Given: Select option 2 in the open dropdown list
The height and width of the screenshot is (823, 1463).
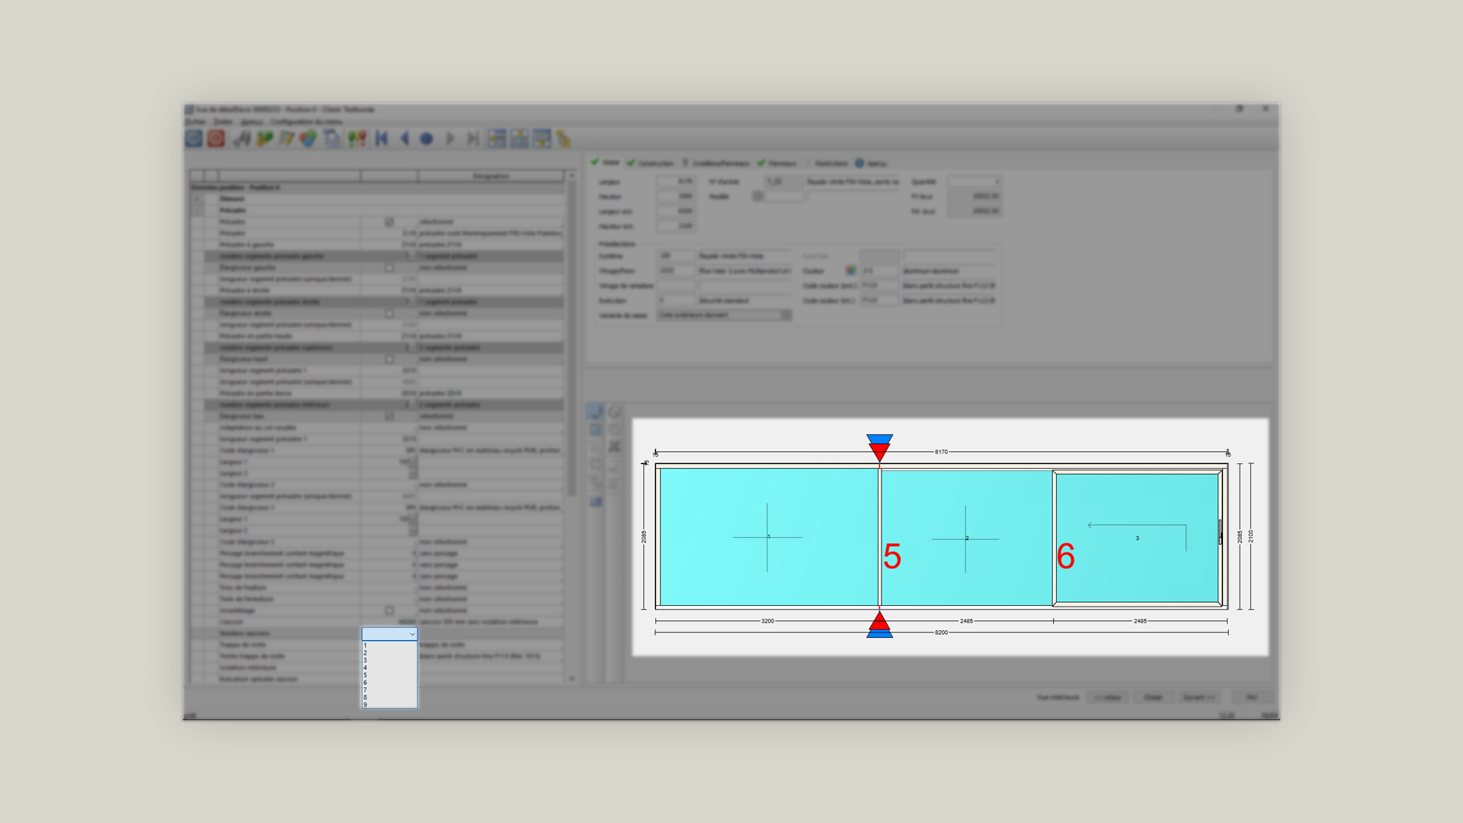Looking at the screenshot, I should pyautogui.click(x=389, y=653).
